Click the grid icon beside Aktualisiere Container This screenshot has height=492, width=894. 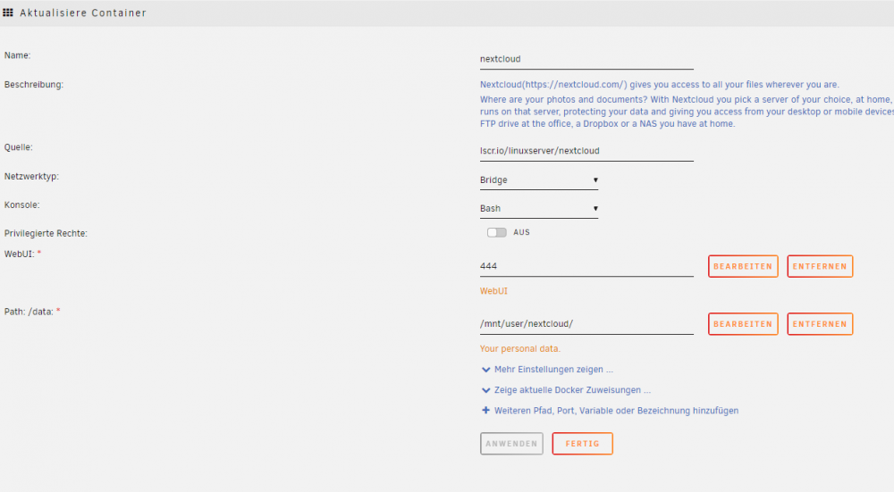click(x=8, y=13)
